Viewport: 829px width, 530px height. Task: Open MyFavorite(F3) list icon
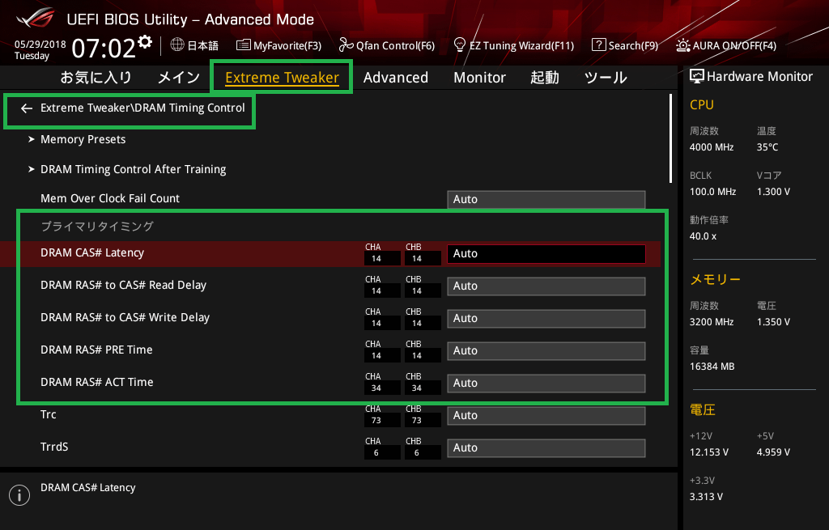click(243, 45)
